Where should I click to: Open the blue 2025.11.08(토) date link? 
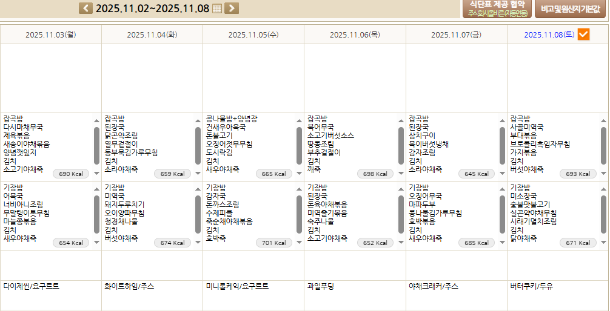[549, 35]
